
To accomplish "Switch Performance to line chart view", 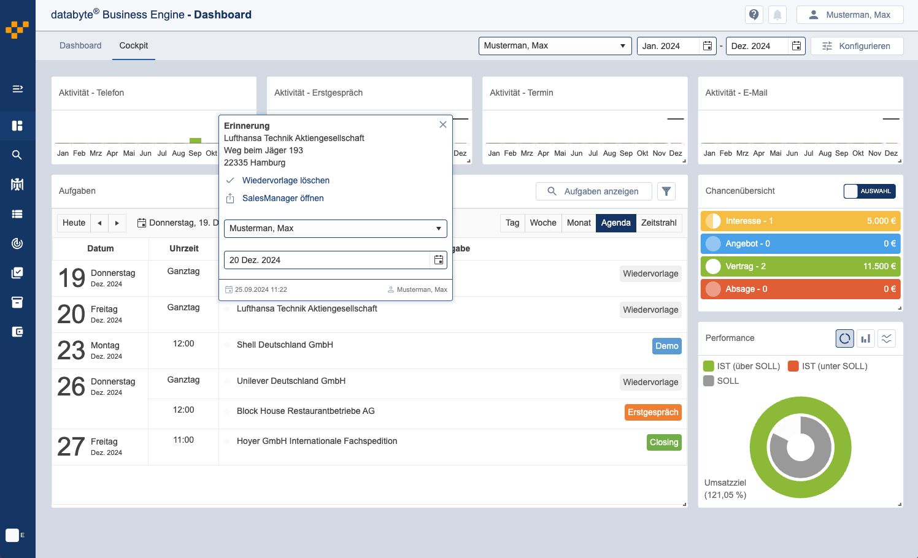I will click(x=886, y=338).
